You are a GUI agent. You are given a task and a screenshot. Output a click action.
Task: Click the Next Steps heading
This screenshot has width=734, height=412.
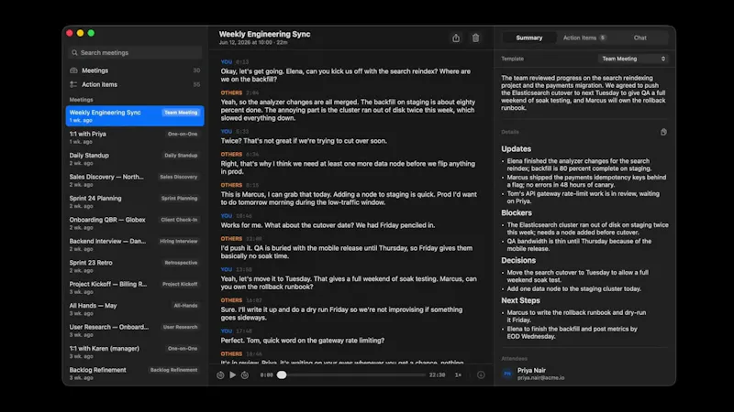pos(520,301)
